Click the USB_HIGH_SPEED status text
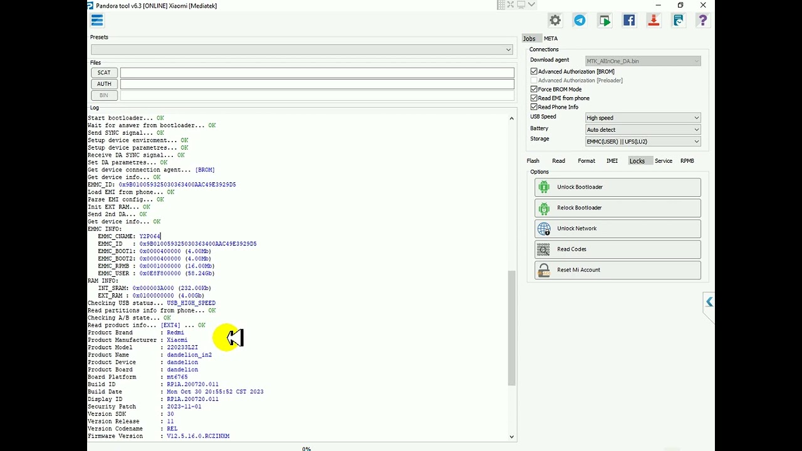This screenshot has width=802, height=451. coord(191,303)
